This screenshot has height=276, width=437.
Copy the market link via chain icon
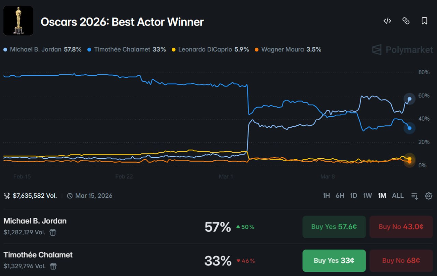tap(406, 21)
